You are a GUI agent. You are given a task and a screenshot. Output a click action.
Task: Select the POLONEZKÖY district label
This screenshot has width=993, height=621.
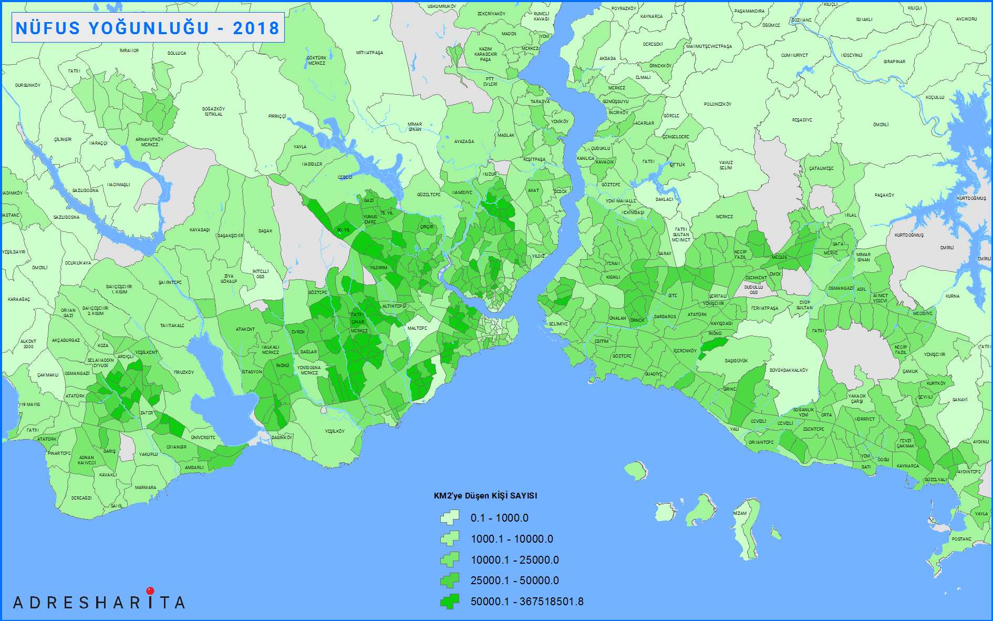[x=717, y=104]
